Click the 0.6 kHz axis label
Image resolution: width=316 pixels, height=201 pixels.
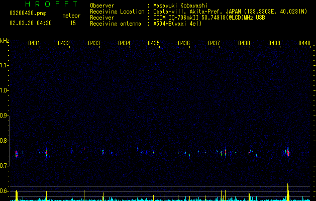(x=4, y=191)
